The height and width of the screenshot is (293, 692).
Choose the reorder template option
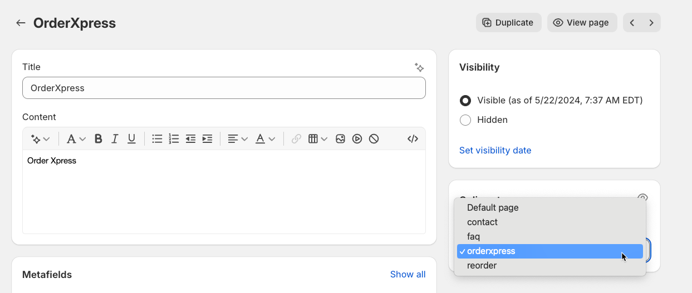[x=482, y=266]
